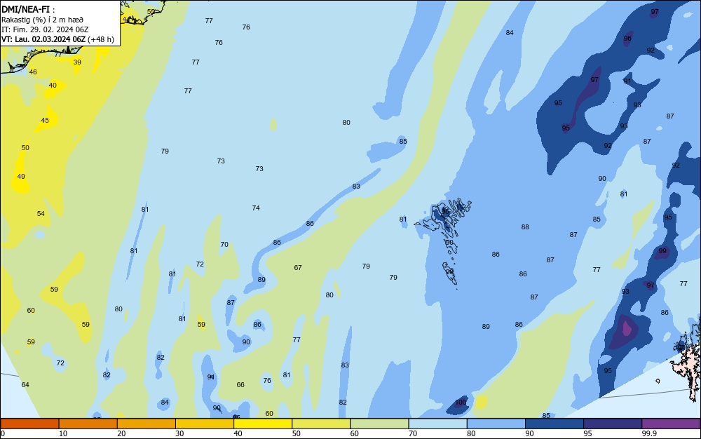Click the 'IT: Fim. 29. 02. 2024 06Z' line

click(x=45, y=29)
